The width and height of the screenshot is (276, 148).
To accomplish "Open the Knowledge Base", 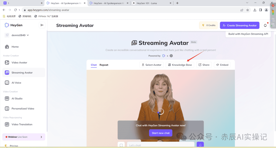I will [x=180, y=65].
